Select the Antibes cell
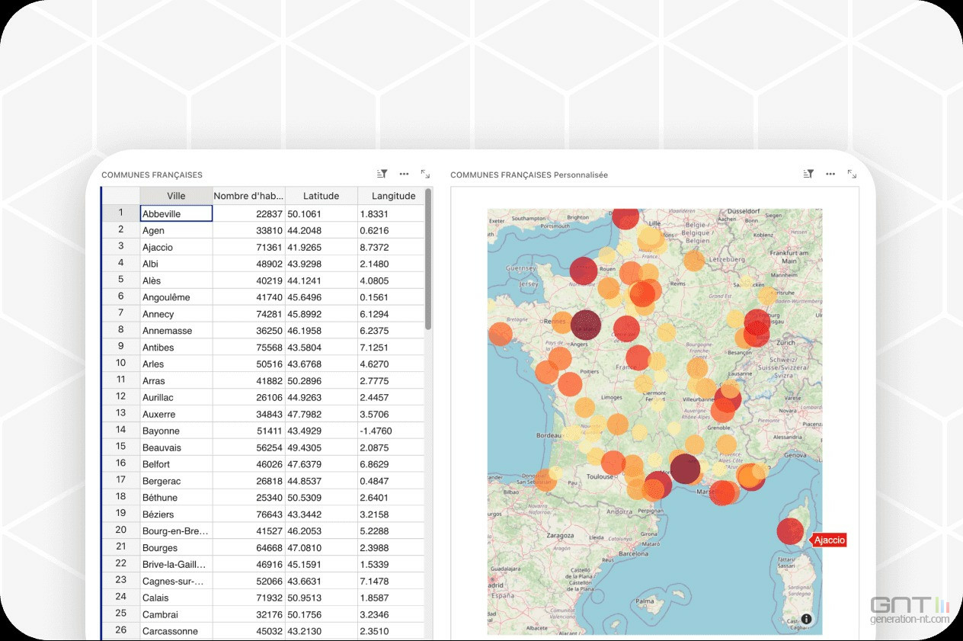 (x=176, y=348)
